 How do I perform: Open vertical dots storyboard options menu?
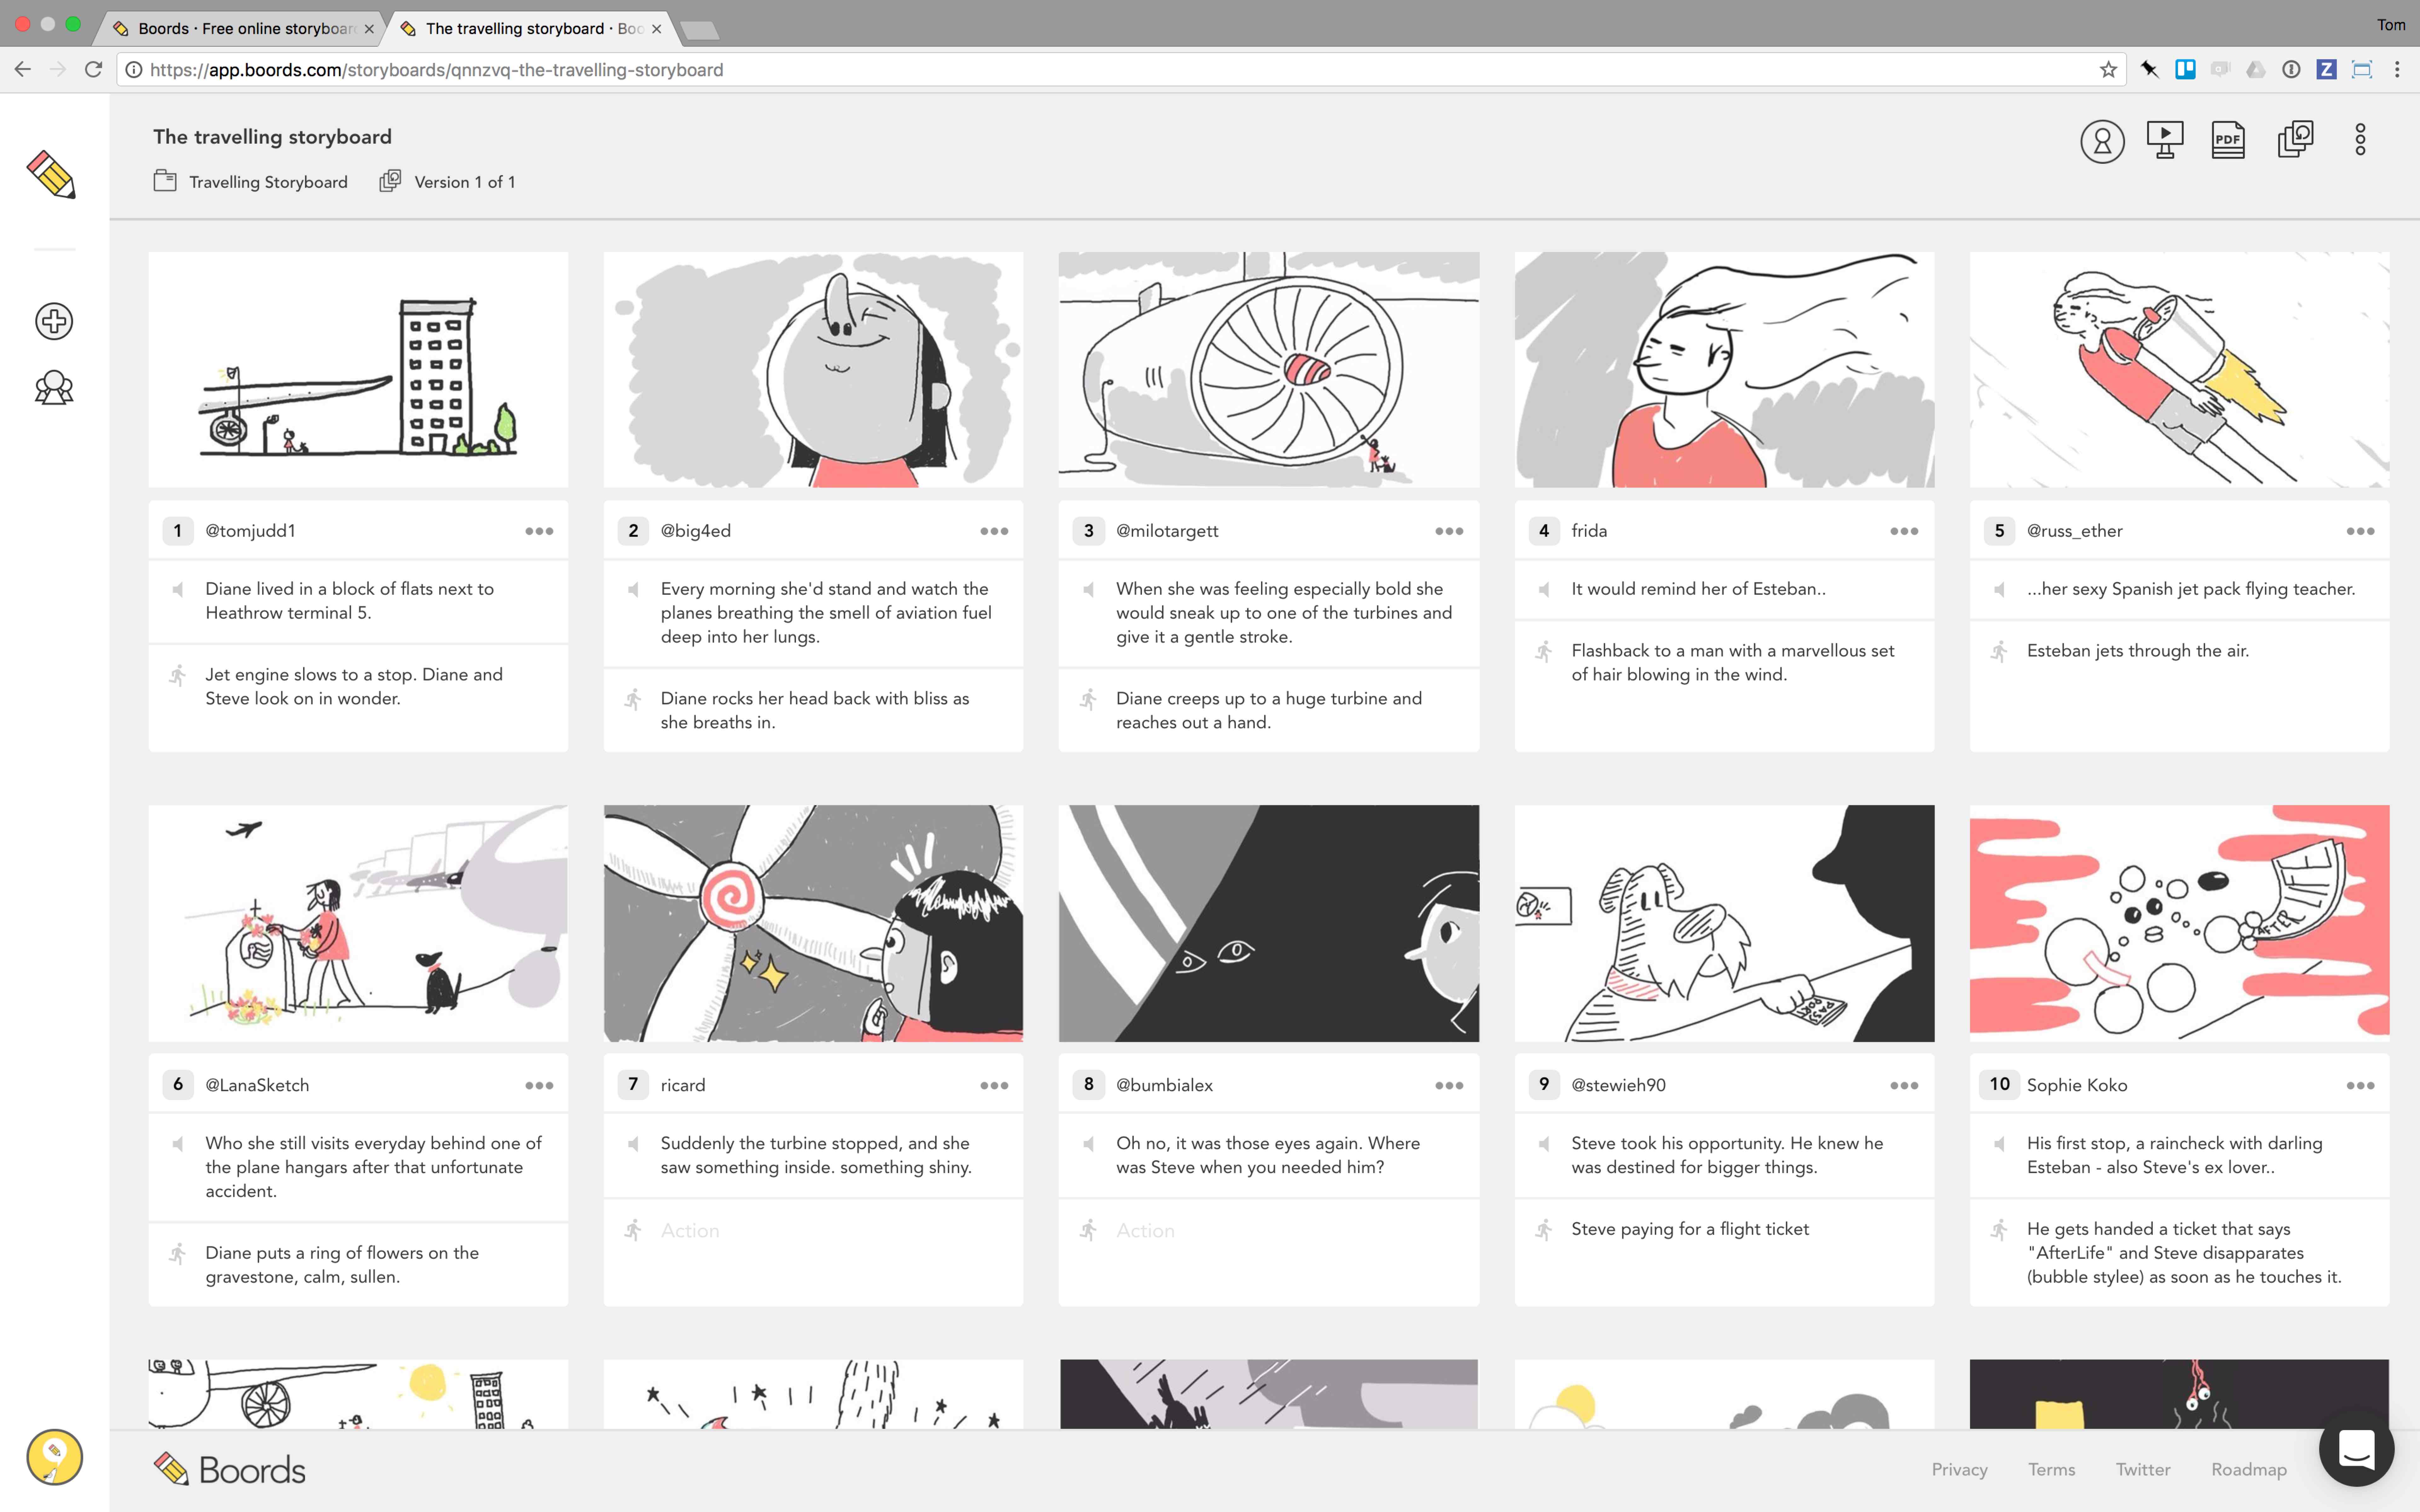point(2360,140)
